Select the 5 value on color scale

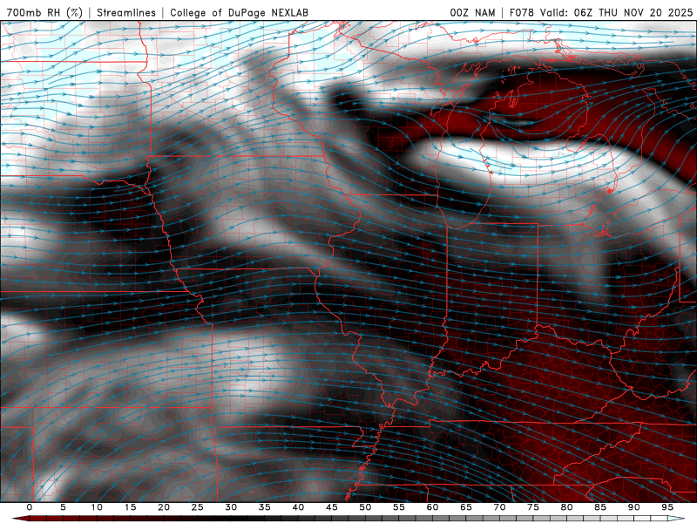(63, 507)
